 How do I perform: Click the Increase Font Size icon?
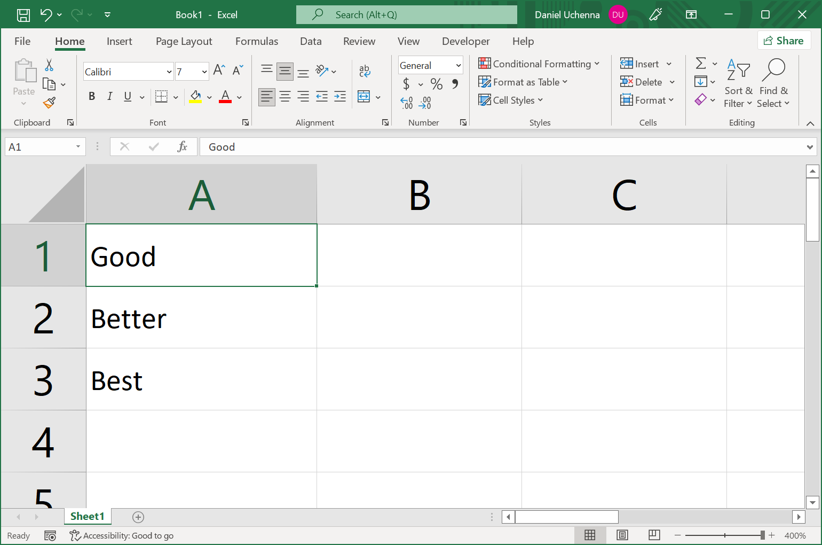[x=219, y=70]
